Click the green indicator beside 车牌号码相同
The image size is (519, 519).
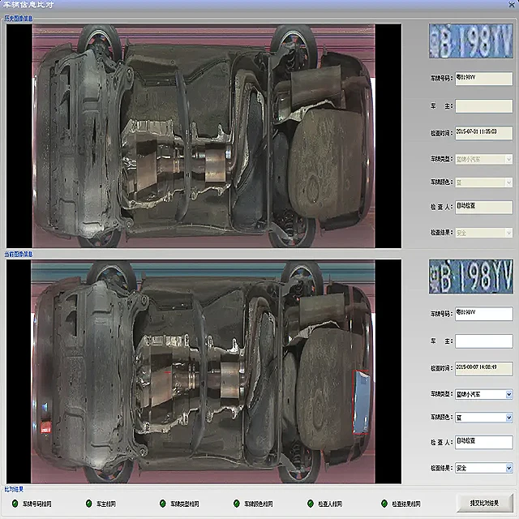tap(13, 504)
